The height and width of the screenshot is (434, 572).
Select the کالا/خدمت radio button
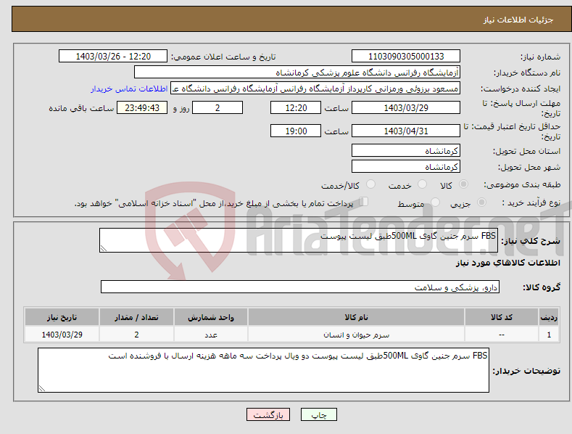pyautogui.click(x=370, y=184)
